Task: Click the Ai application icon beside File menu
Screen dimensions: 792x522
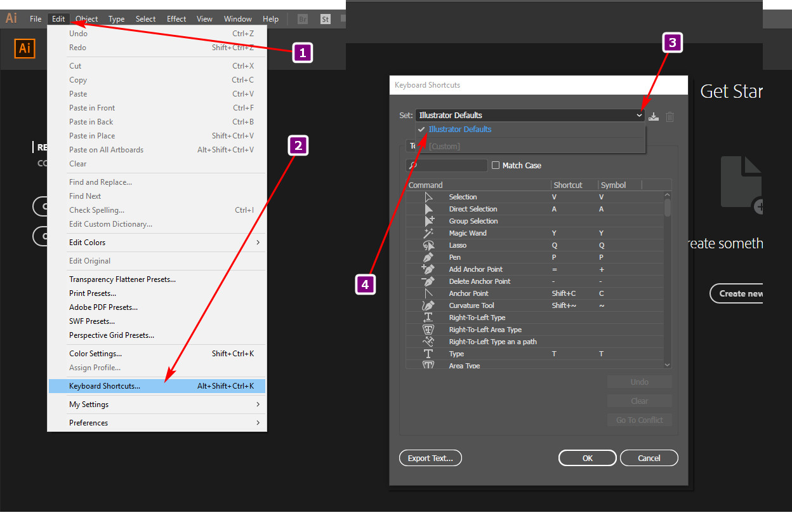Action: (11, 18)
